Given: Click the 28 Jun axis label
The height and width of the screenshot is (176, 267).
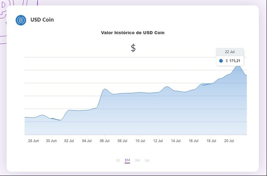Looking at the screenshot, I should (33, 141).
